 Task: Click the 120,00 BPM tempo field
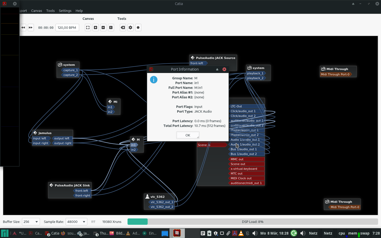pyautogui.click(x=67, y=28)
